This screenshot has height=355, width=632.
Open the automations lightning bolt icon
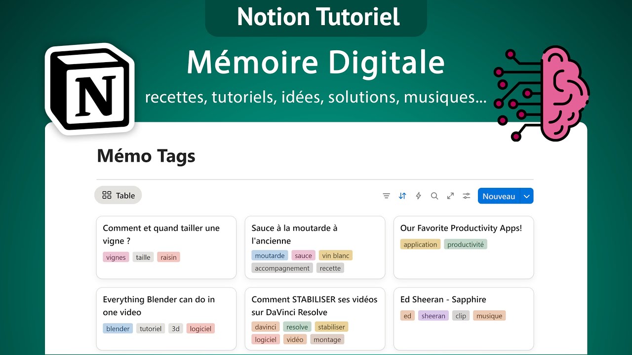418,196
